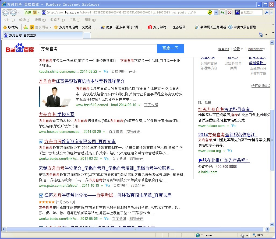Open the zoom level dropdown arrow in status bar
The height and width of the screenshot is (239, 276).
coord(268,235)
